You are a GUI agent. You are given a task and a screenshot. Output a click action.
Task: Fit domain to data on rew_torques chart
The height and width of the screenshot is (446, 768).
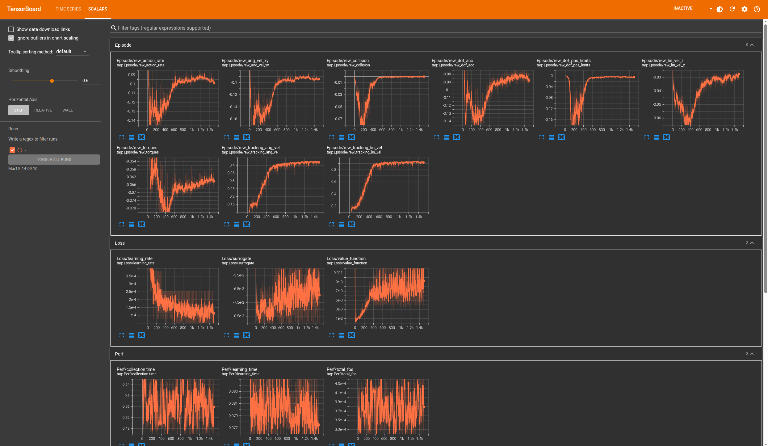[141, 224]
